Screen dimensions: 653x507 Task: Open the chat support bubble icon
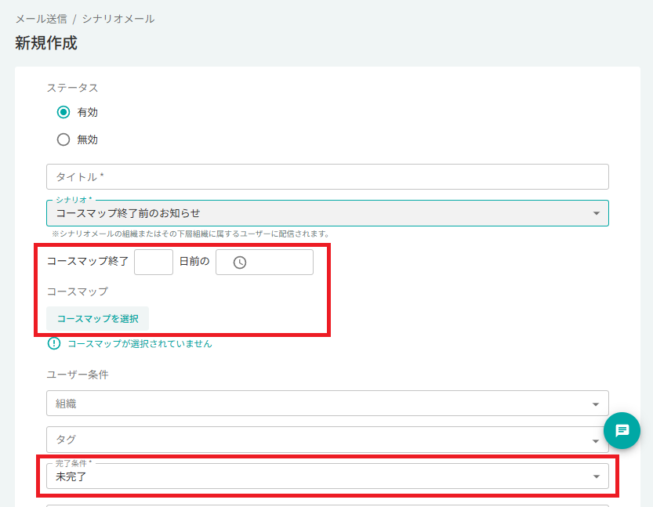coord(622,430)
